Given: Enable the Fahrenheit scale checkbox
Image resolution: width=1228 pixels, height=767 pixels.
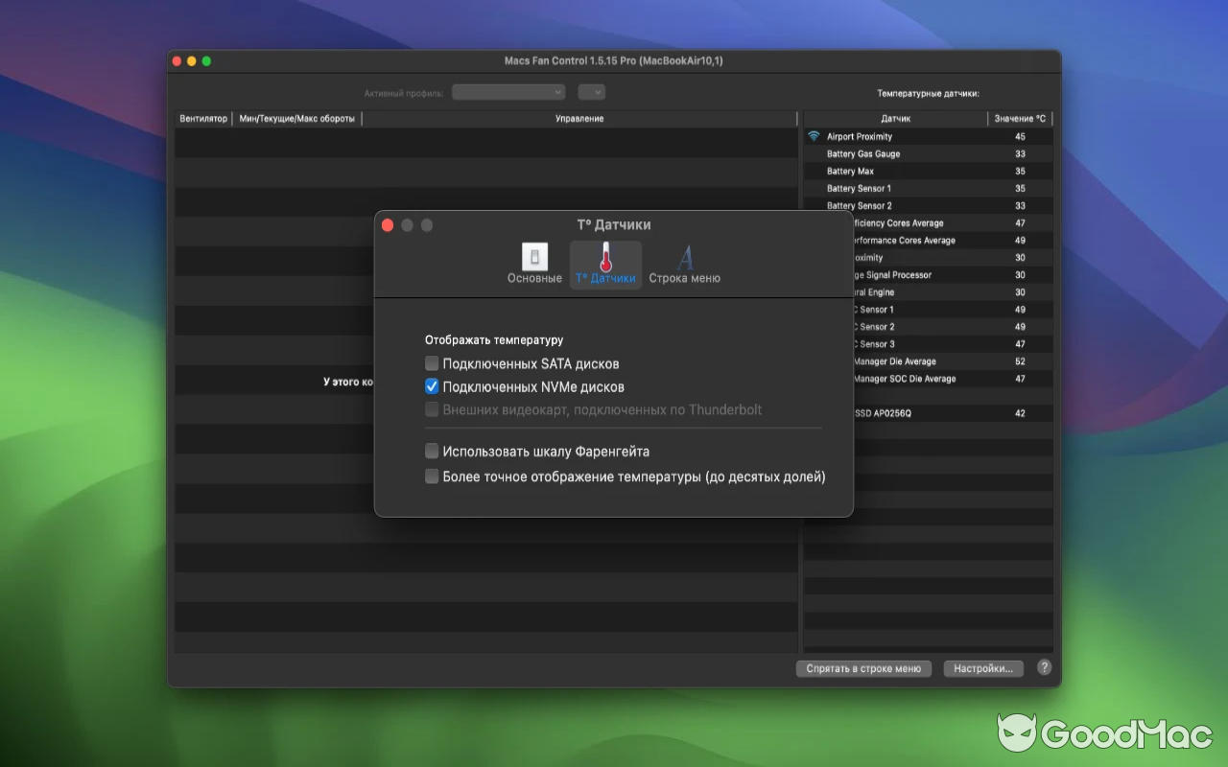Looking at the screenshot, I should coord(432,451).
